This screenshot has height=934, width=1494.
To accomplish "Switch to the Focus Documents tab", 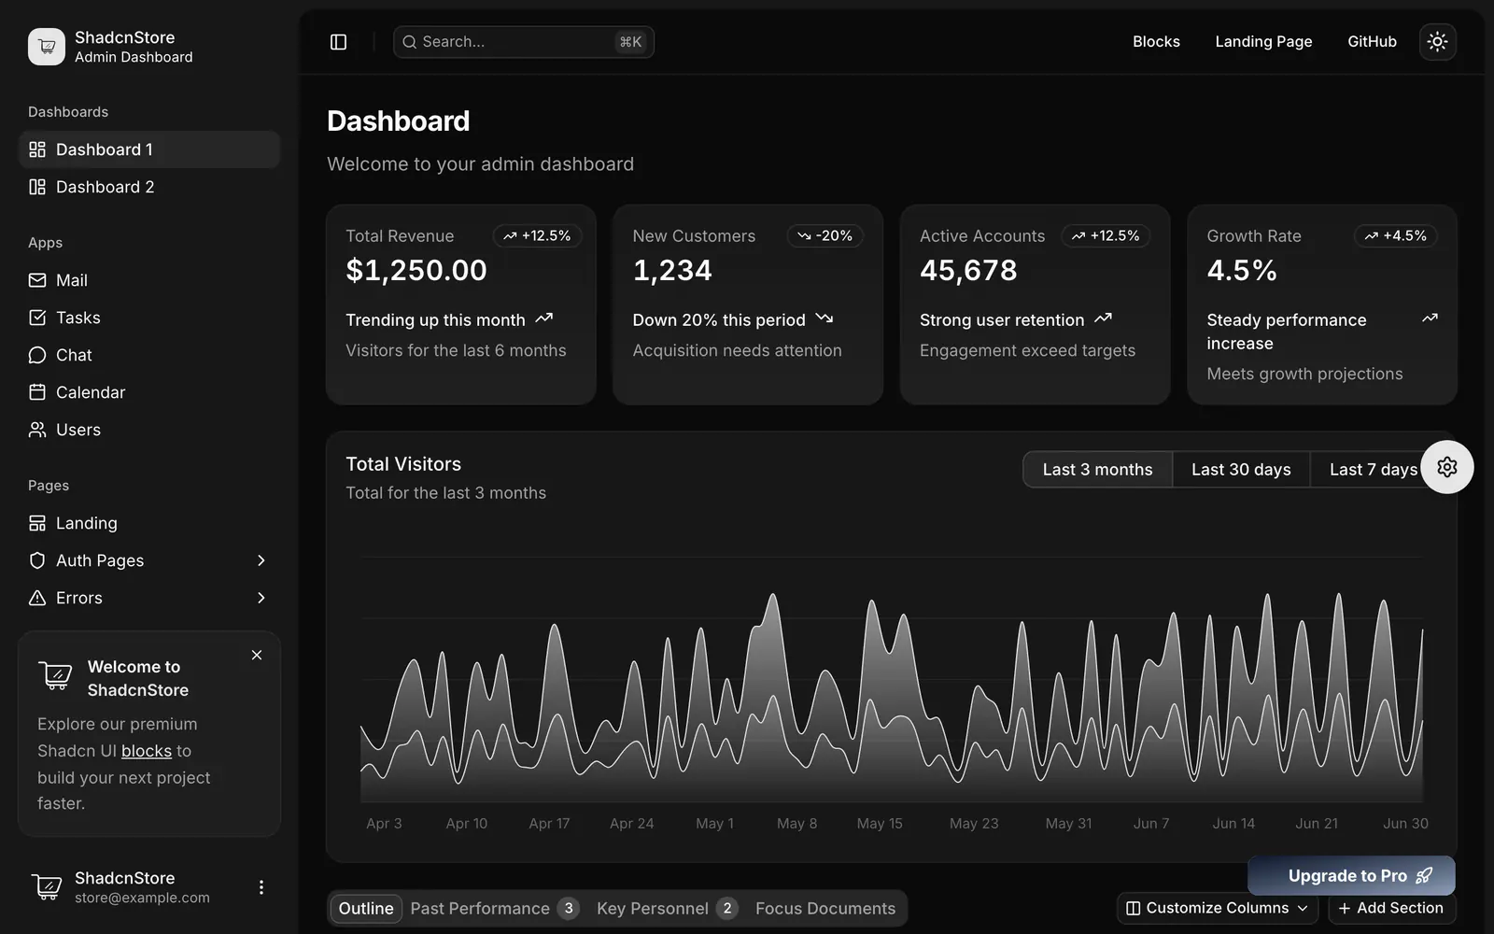I will point(825,909).
